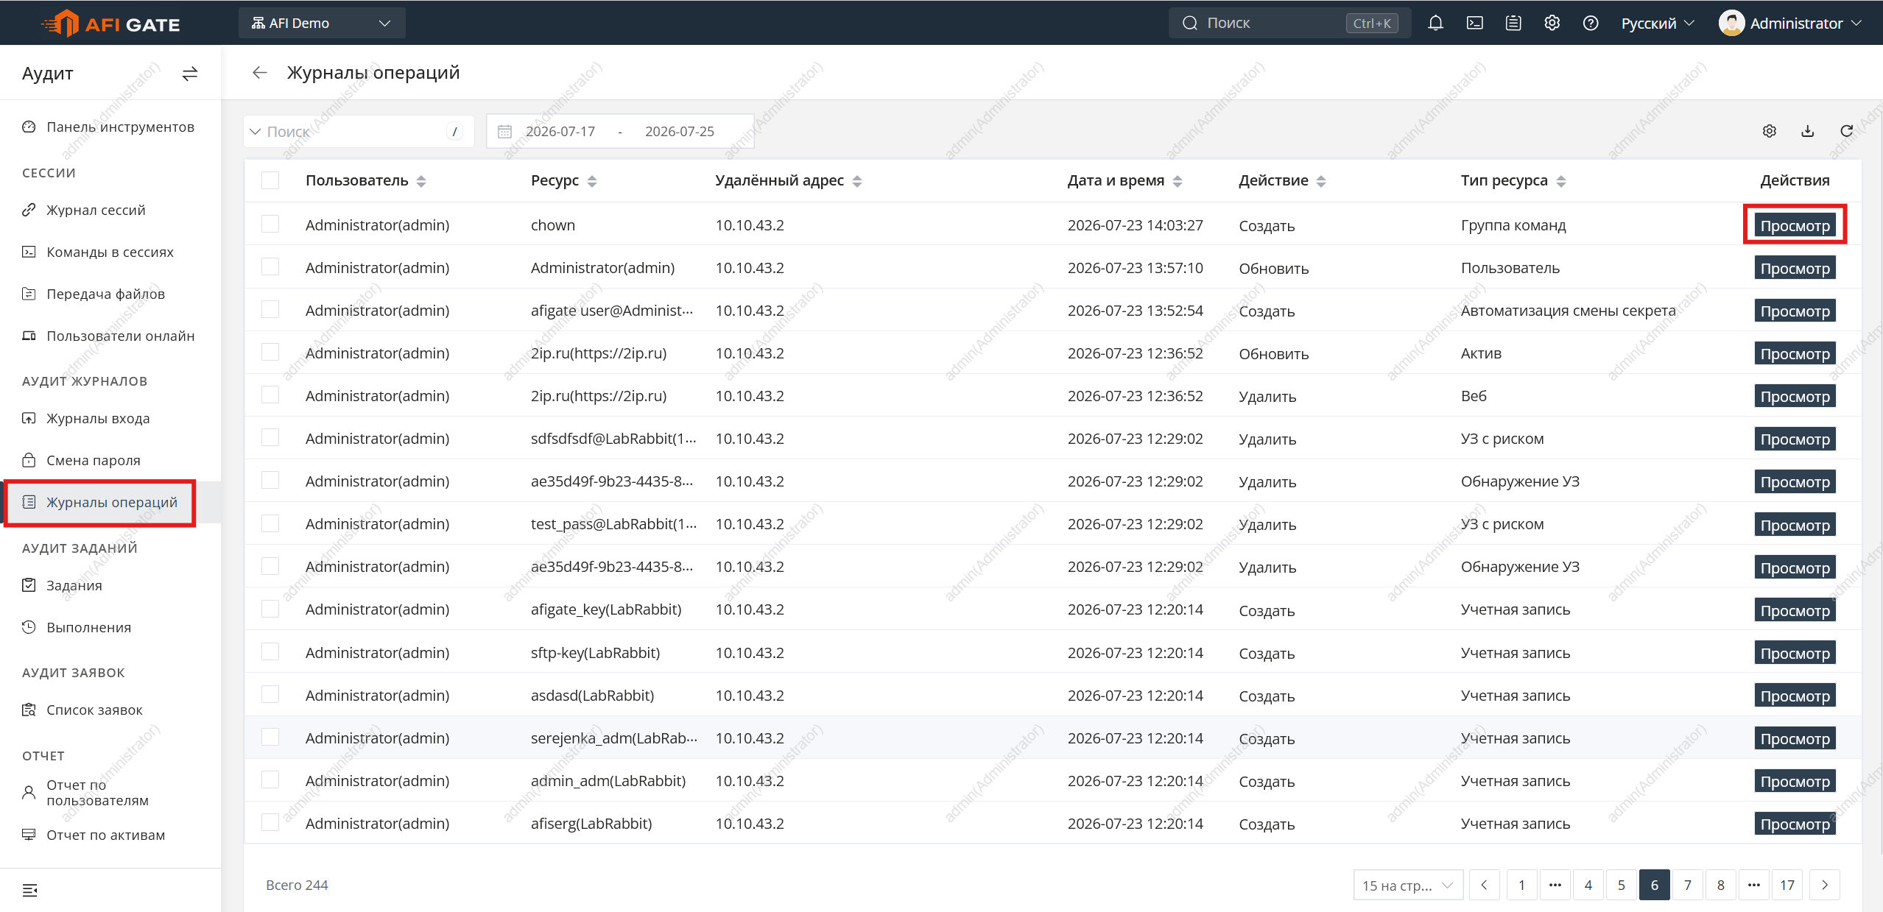The image size is (1883, 912).
Task: Sort by Действие column arrows
Action: 1321,181
